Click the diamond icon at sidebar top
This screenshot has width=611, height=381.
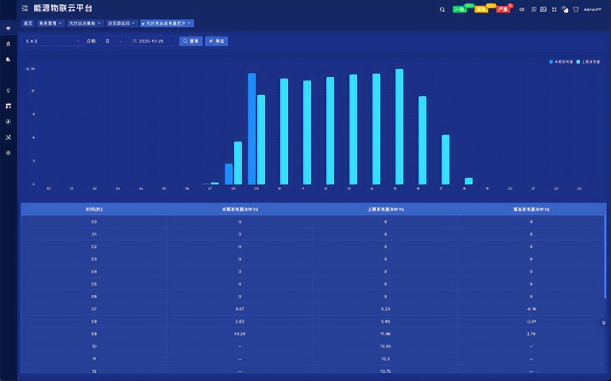pos(8,28)
